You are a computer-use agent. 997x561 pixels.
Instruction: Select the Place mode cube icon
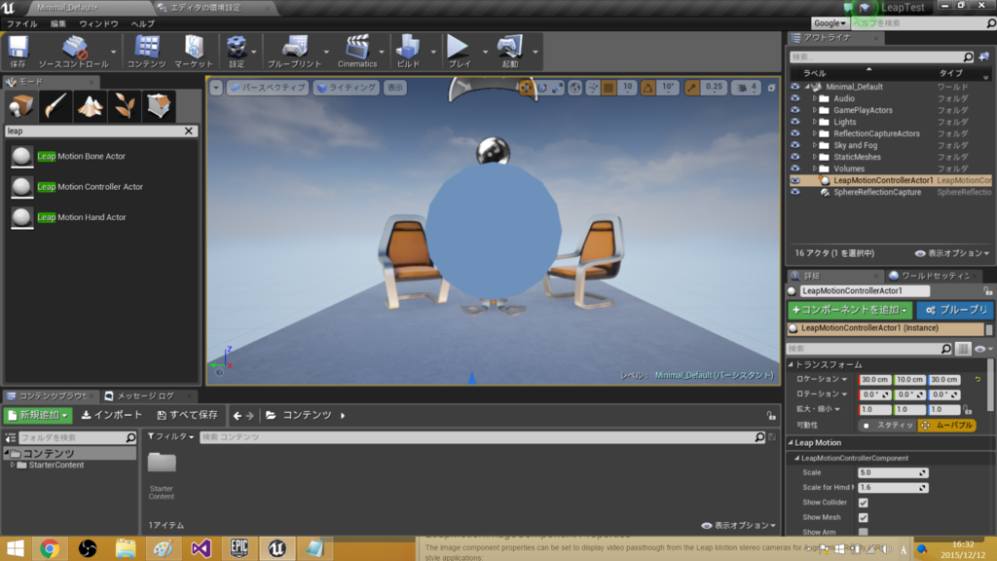(21, 105)
